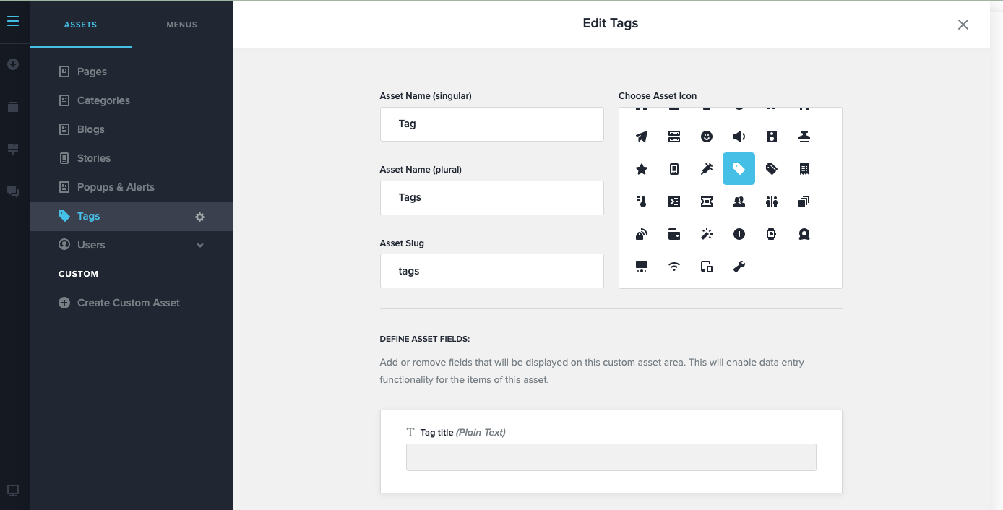Screen dimensions: 1003x510
Task: Choose the smartphone asset icon in grid
Action: [x=674, y=169]
